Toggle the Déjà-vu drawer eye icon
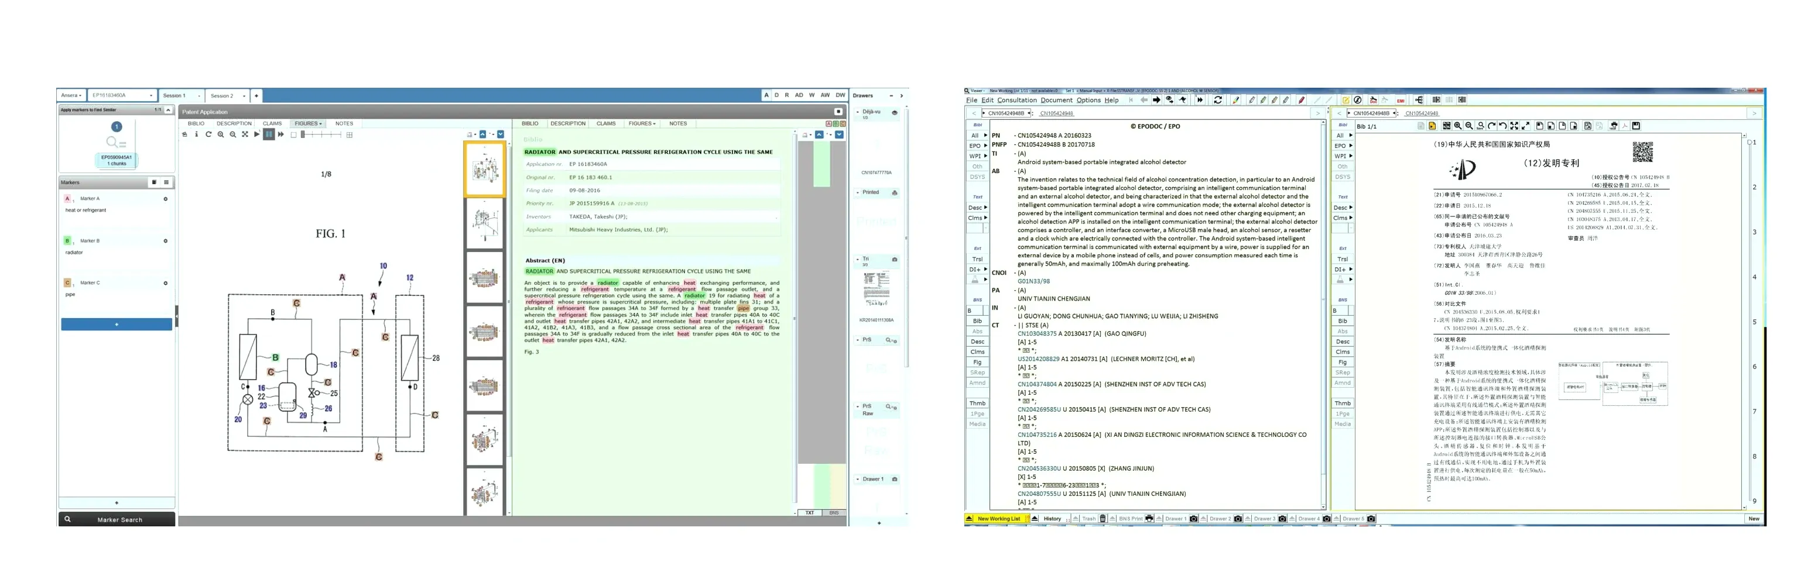 (x=895, y=113)
